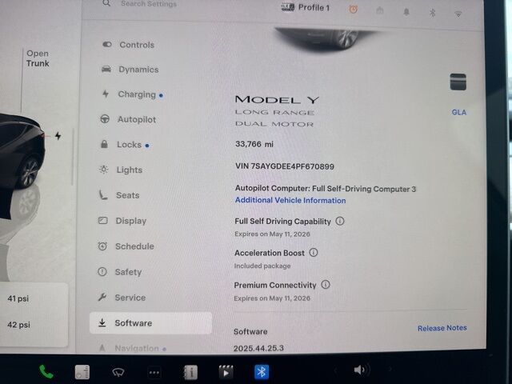The height and width of the screenshot is (384, 512).
Task: Open the Charging settings menu
Action: click(x=136, y=94)
